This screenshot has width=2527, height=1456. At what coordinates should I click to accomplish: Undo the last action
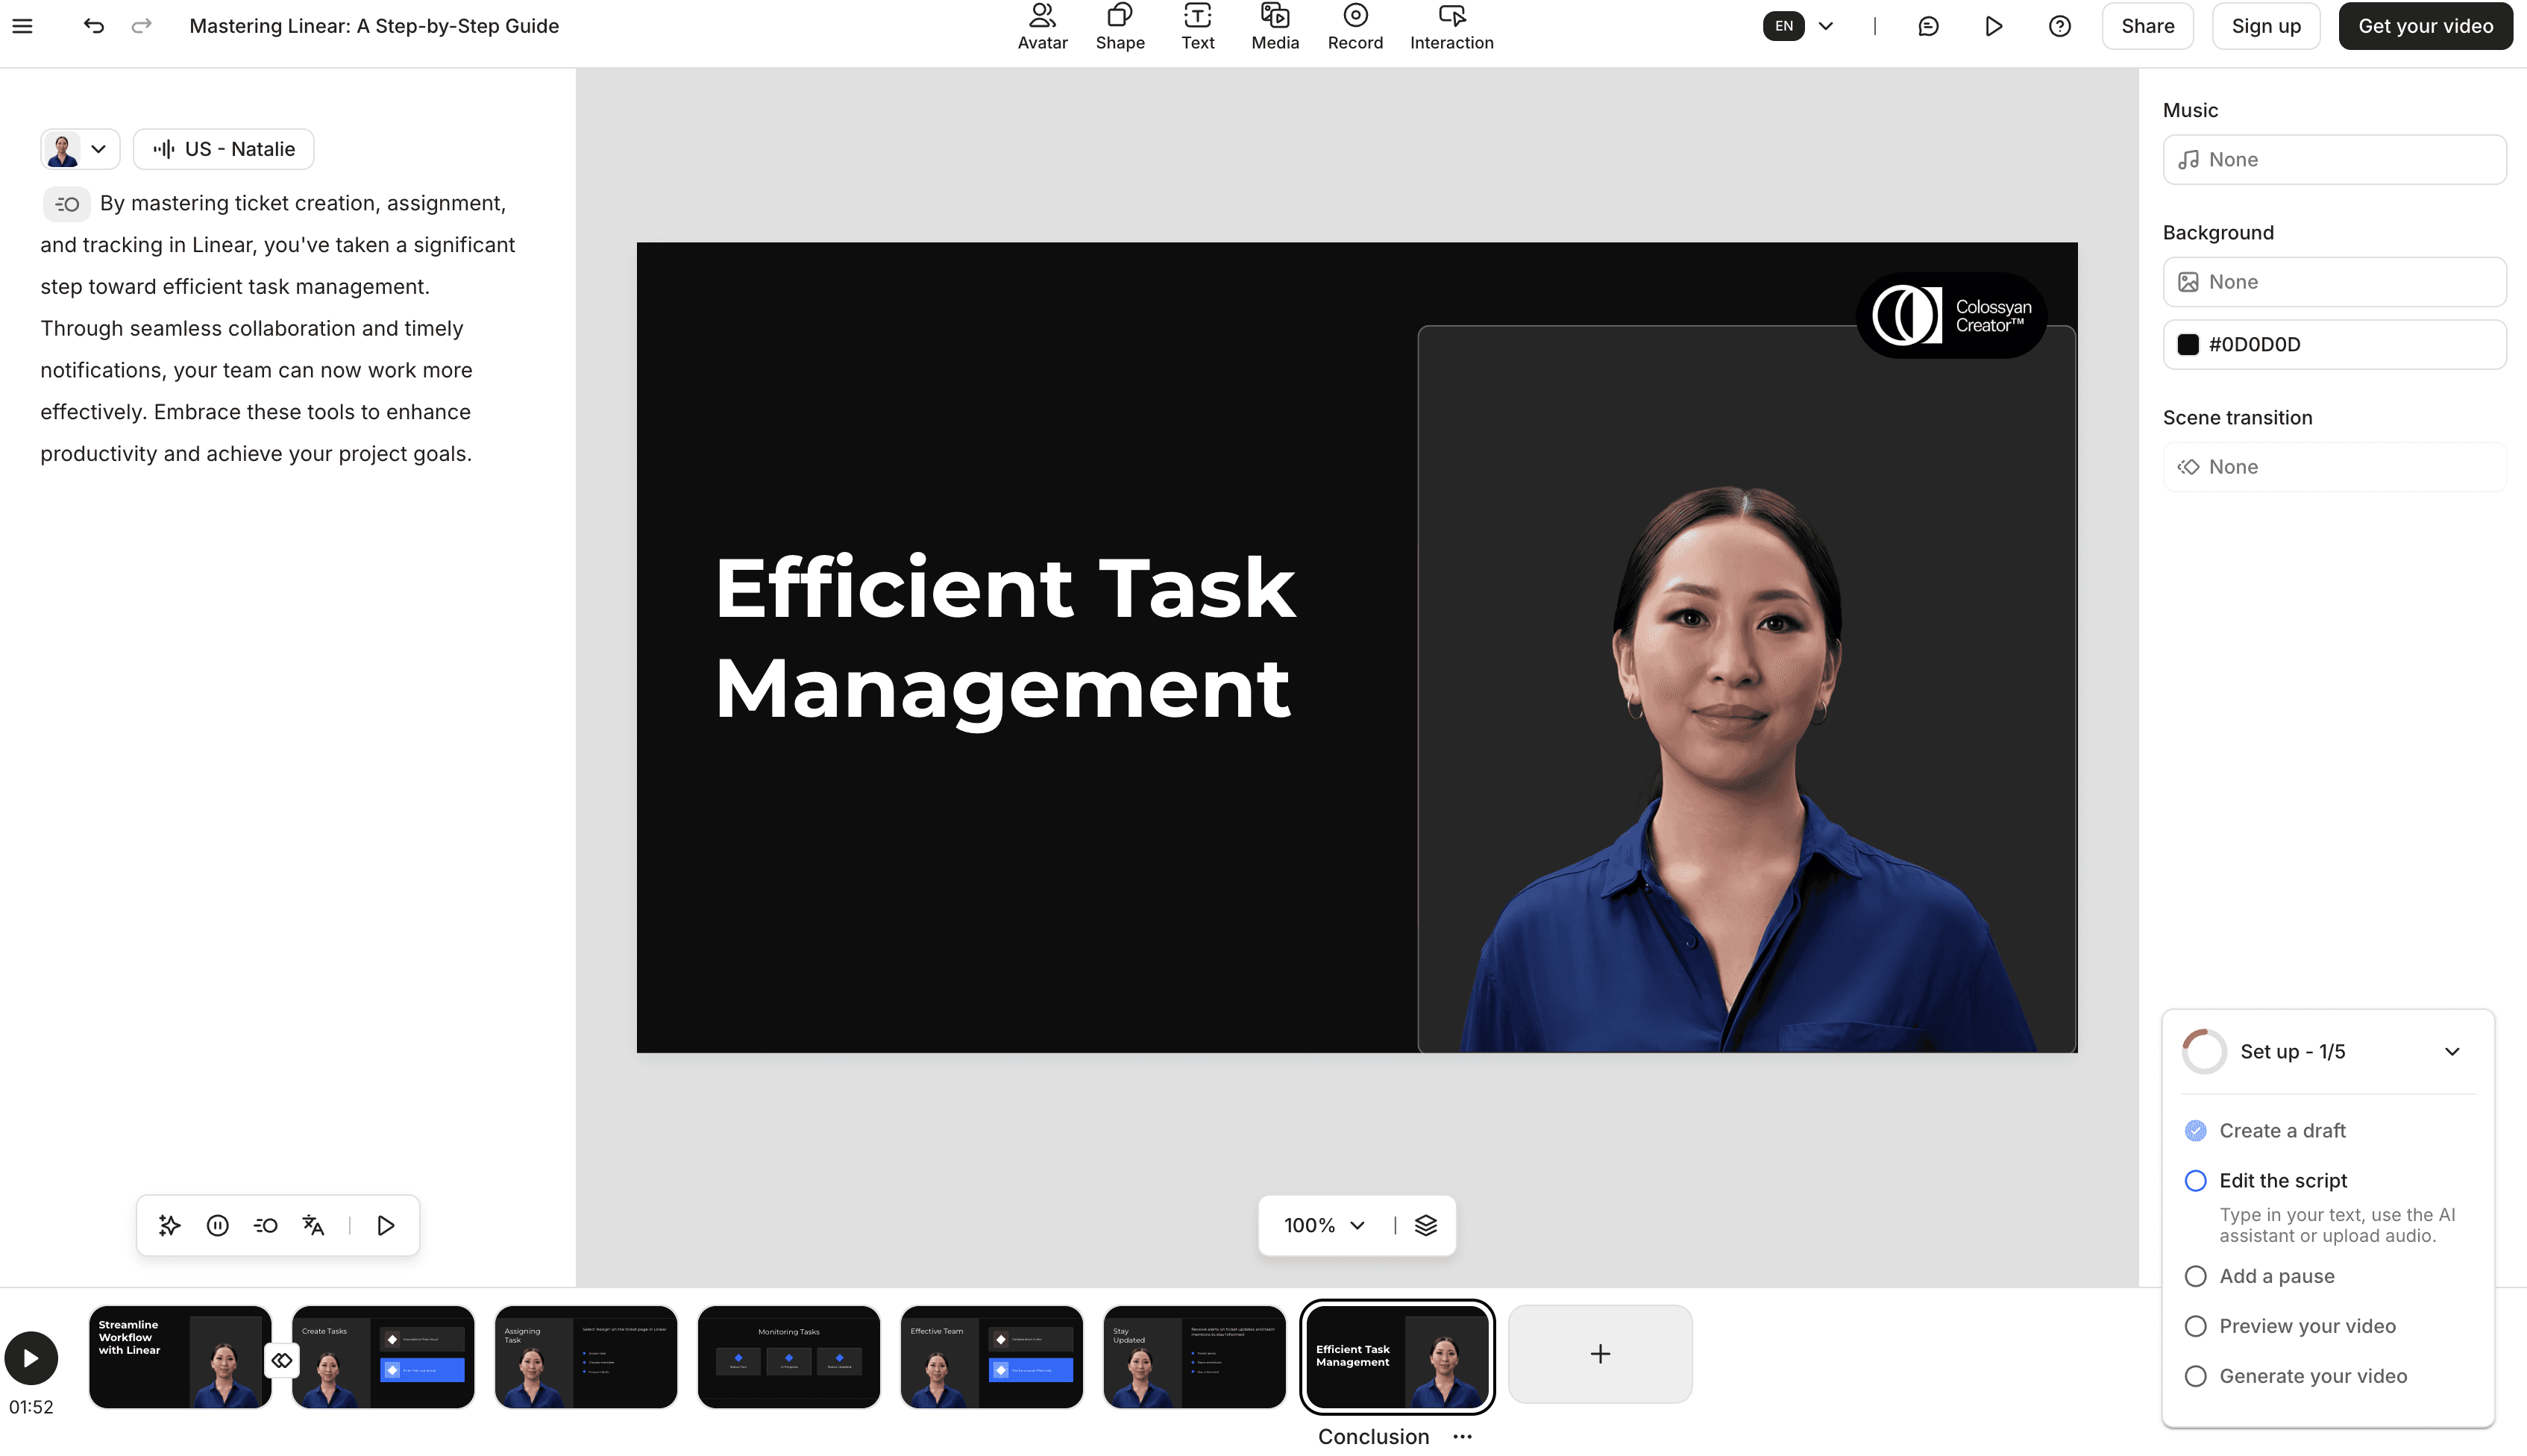click(x=94, y=26)
